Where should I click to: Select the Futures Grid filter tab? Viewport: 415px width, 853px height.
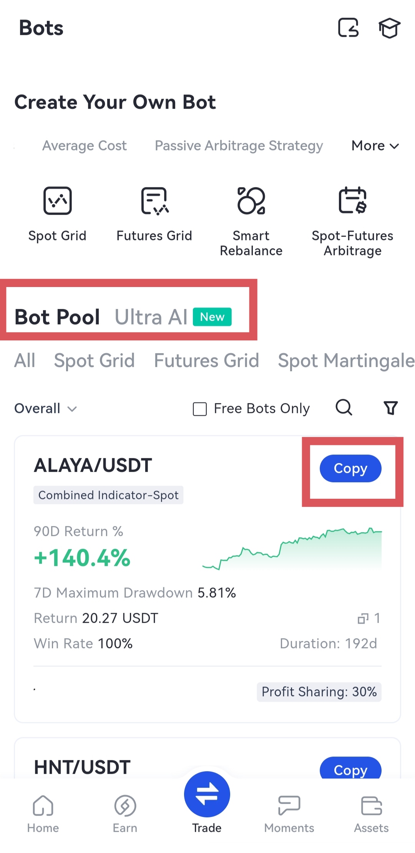pos(206,361)
